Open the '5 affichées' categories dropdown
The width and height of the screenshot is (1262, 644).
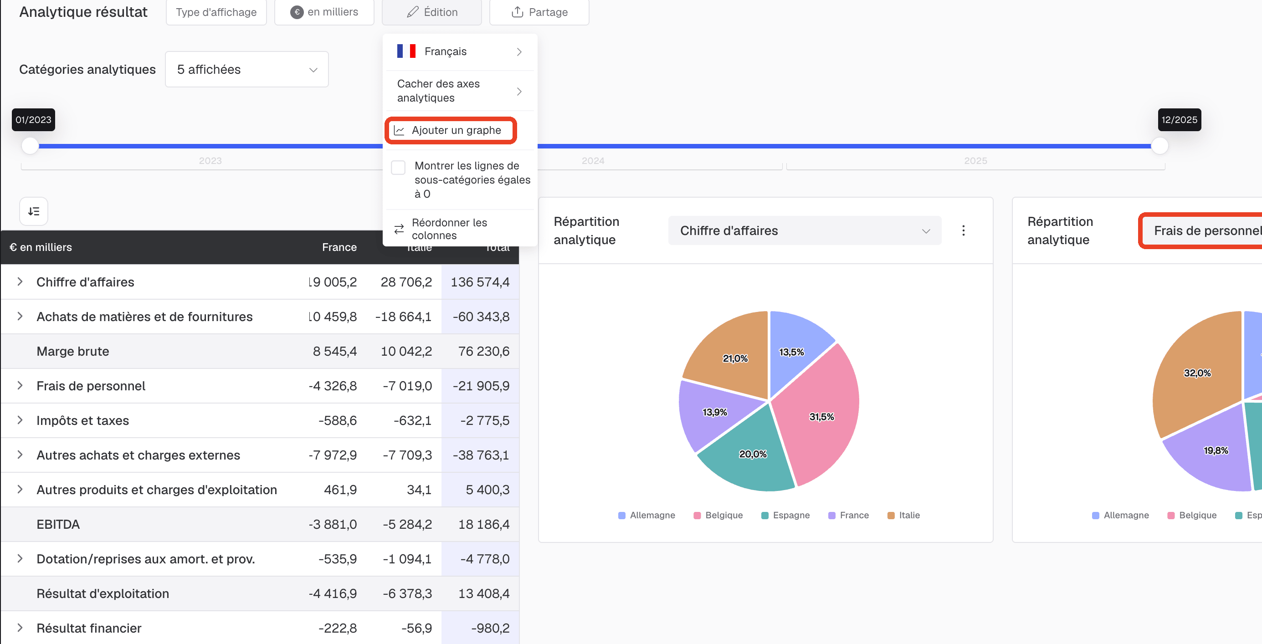(247, 70)
